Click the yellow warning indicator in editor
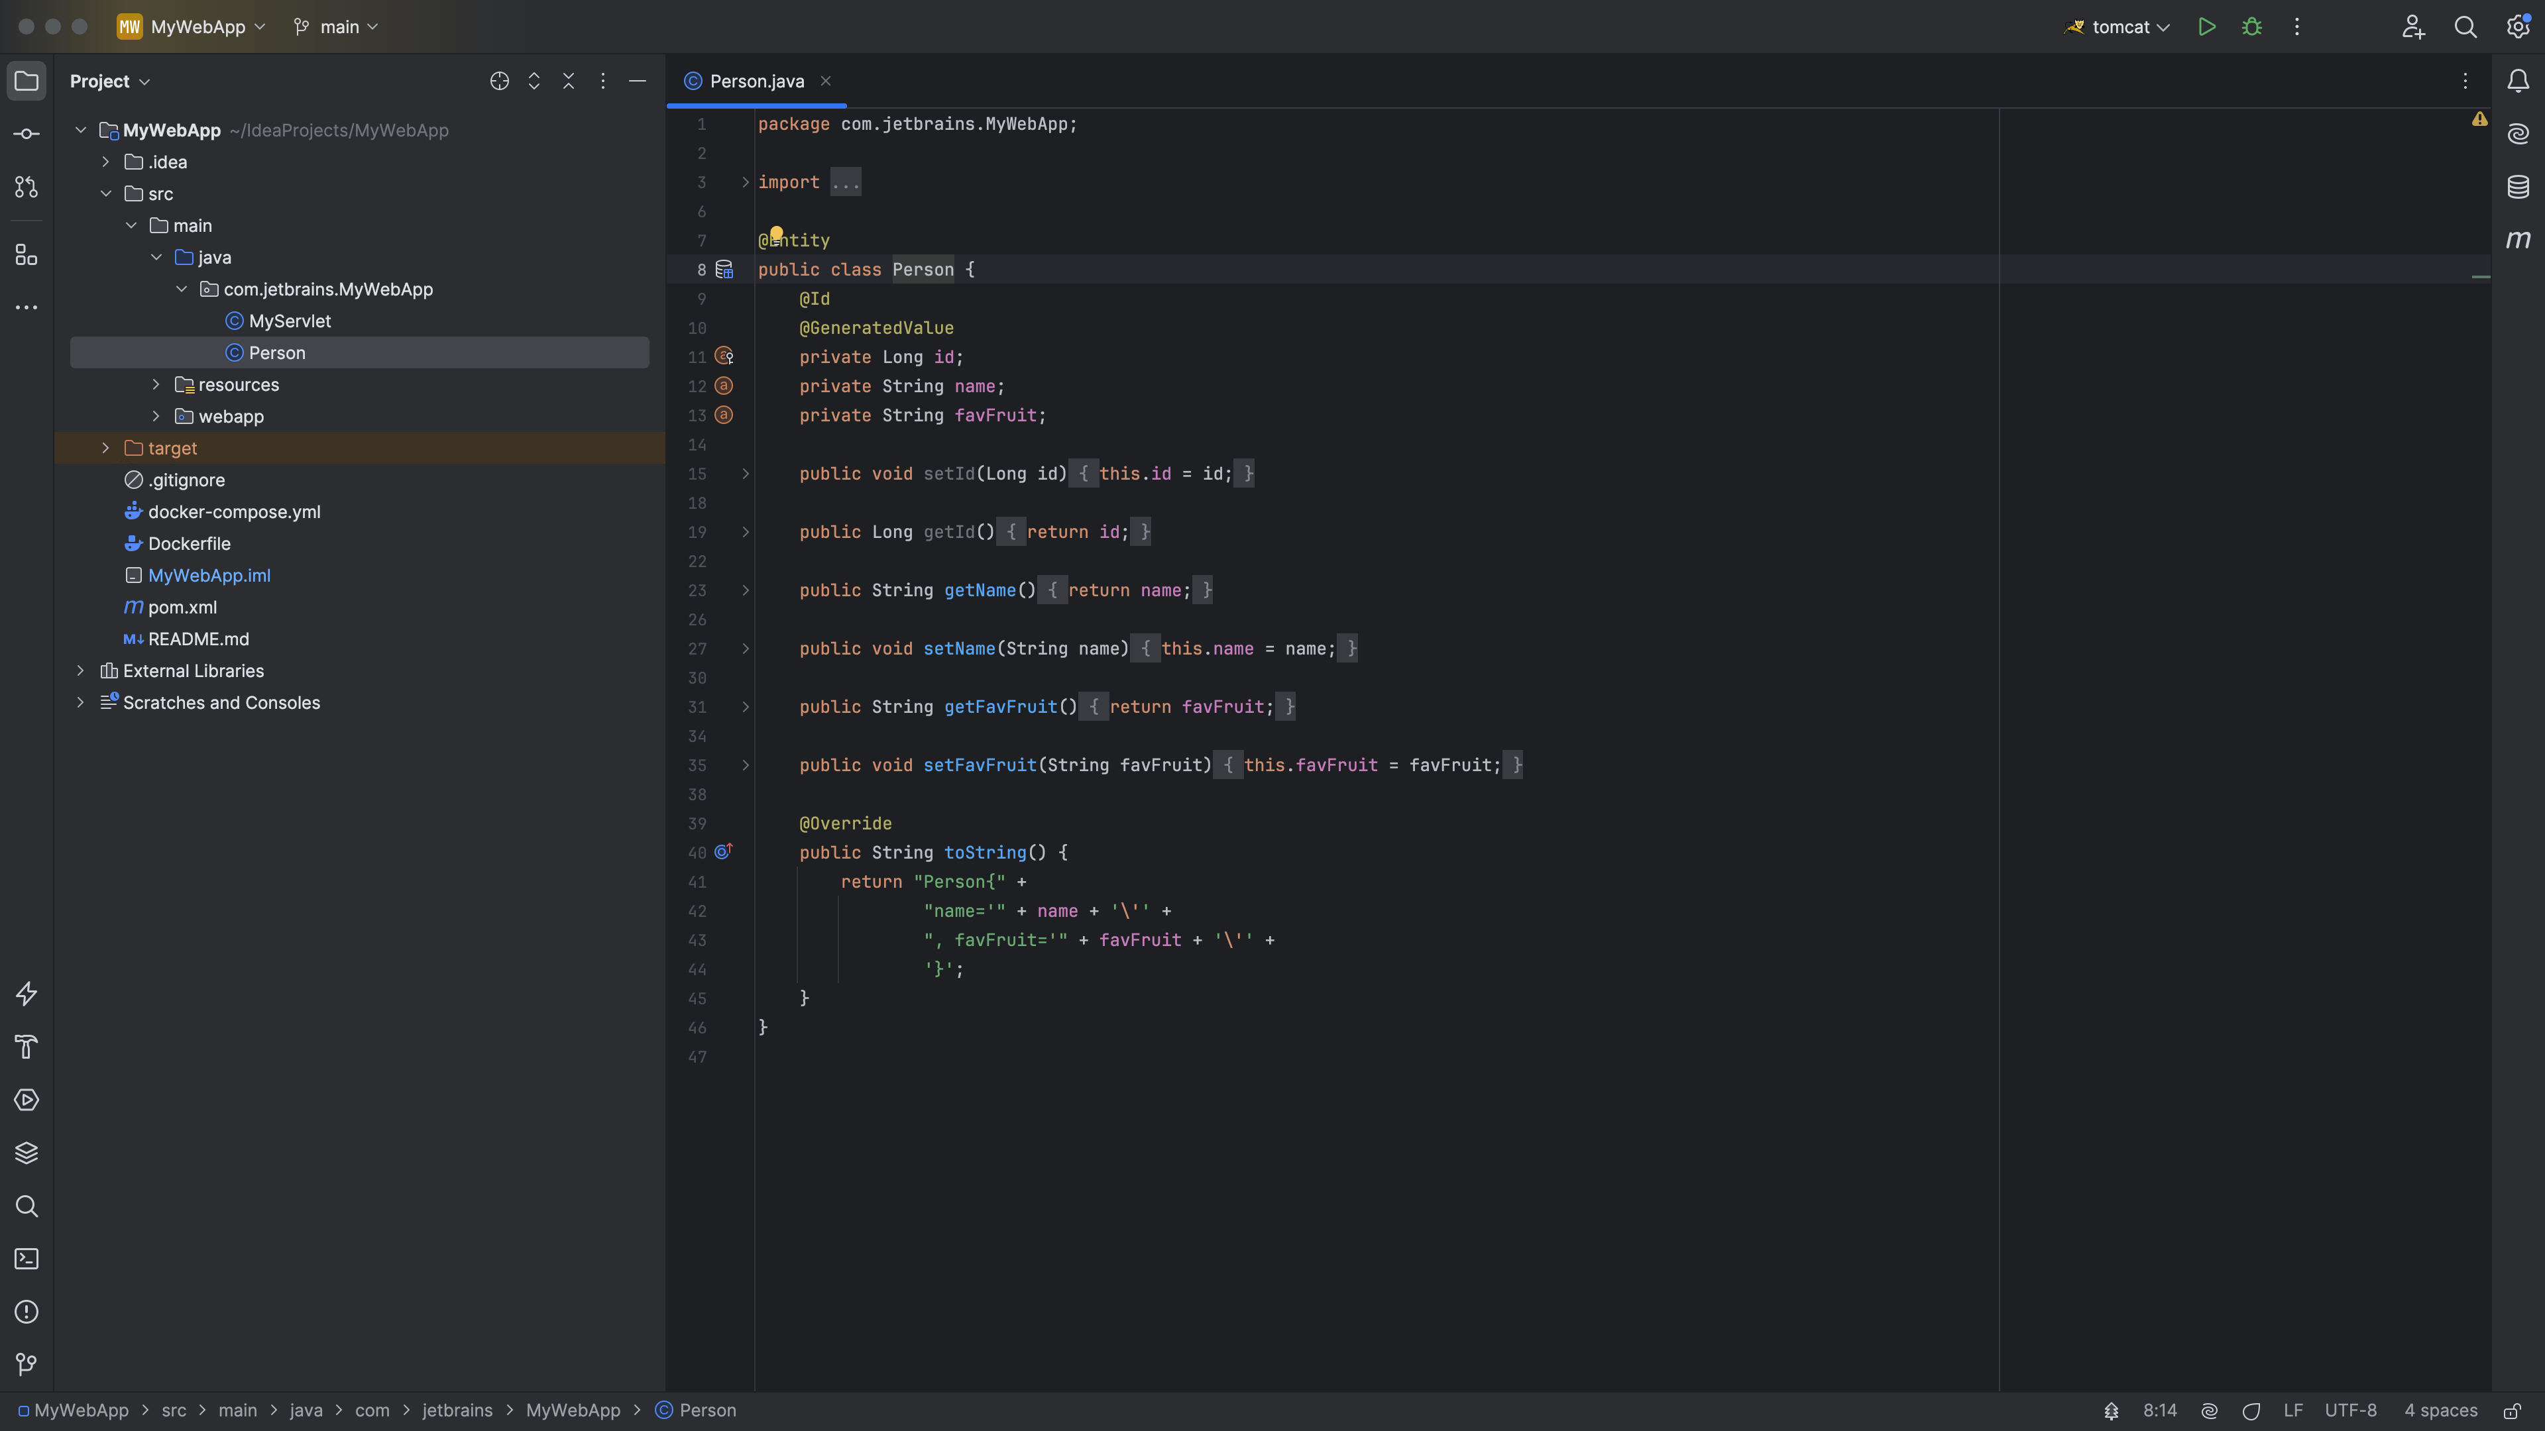Screen dimensions: 2545x1431 pyautogui.click(x=2479, y=119)
